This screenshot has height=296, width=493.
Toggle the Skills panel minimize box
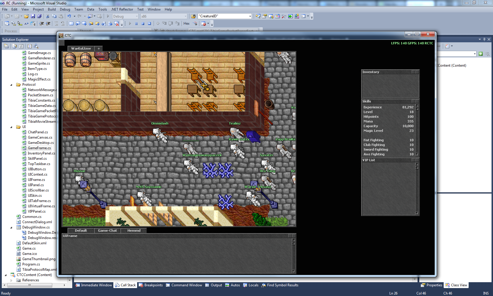(x=413, y=101)
